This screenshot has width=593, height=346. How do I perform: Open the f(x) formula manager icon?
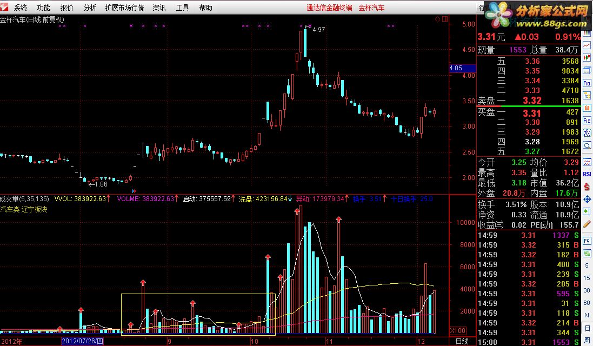click(x=587, y=133)
